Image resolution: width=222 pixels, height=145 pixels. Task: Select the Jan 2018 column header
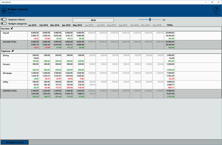[x=32, y=25]
